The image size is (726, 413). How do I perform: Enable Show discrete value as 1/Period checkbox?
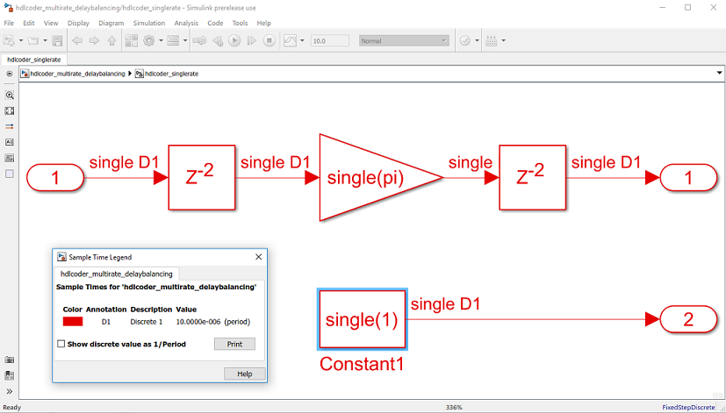click(x=61, y=344)
